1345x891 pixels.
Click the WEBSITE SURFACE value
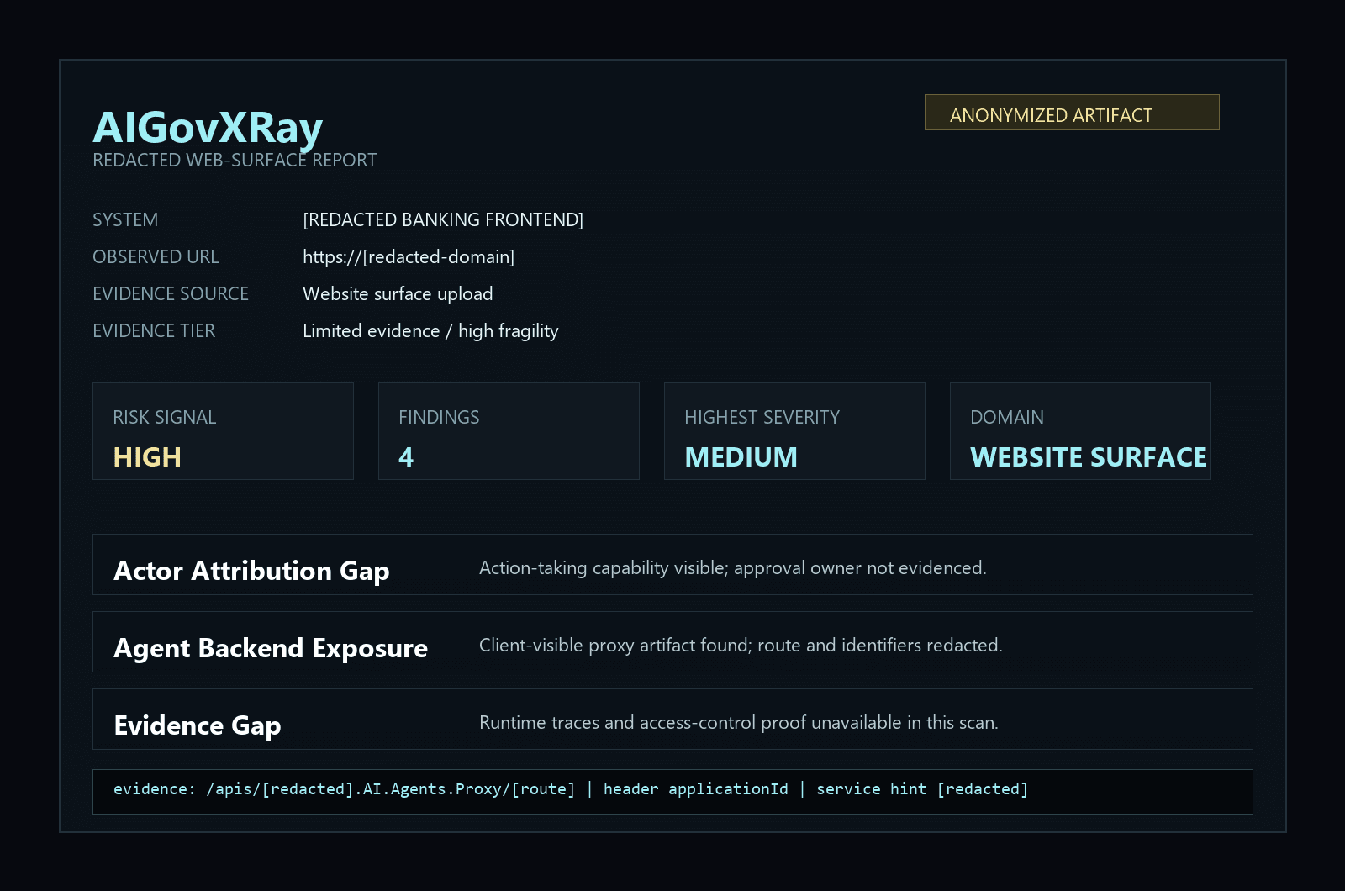[x=1089, y=456]
